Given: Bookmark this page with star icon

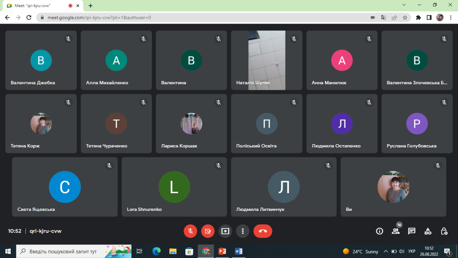Looking at the screenshot, I should (x=405, y=17).
